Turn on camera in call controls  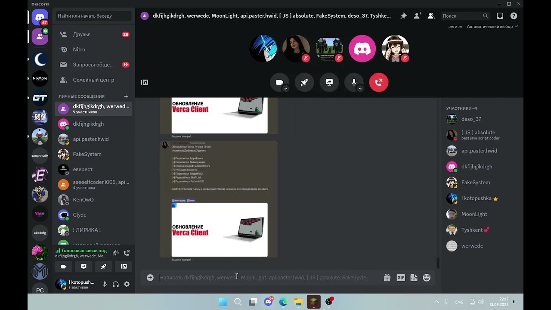[x=279, y=82]
